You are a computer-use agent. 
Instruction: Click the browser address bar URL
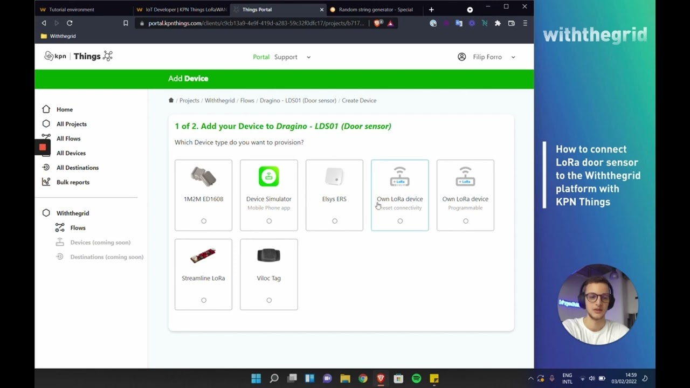click(x=256, y=23)
